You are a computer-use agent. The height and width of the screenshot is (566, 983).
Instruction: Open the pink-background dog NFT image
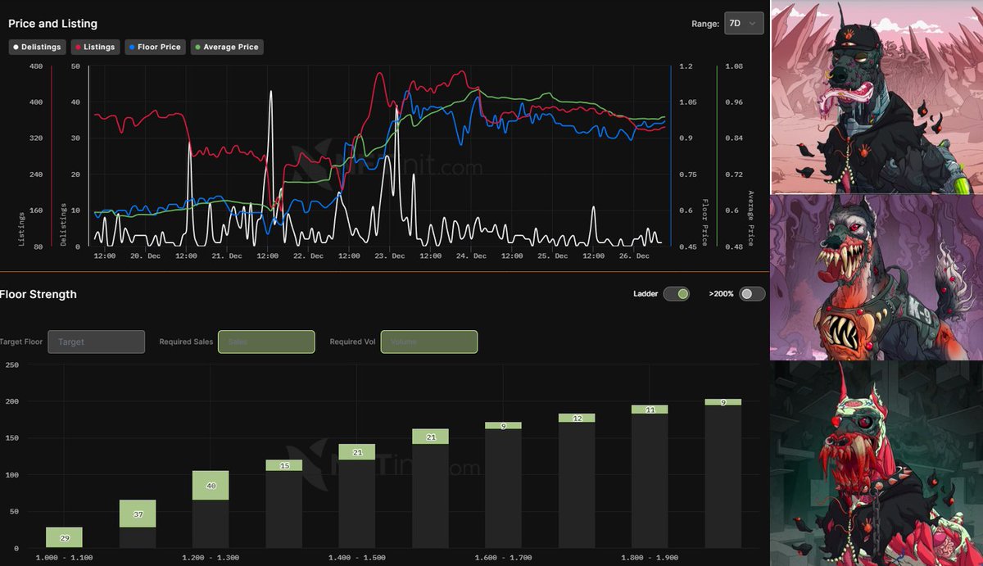(x=877, y=97)
